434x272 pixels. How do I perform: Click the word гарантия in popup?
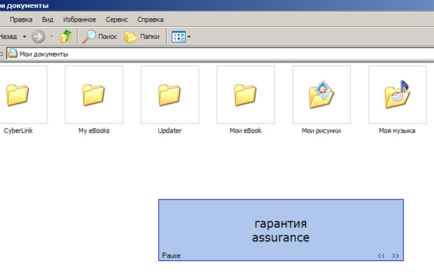(x=281, y=224)
